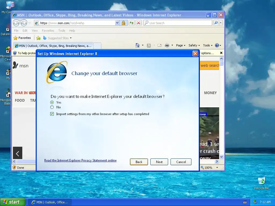275x206 pixels.
Task: Click the vertical scrollbar up arrow
Action: (221, 58)
